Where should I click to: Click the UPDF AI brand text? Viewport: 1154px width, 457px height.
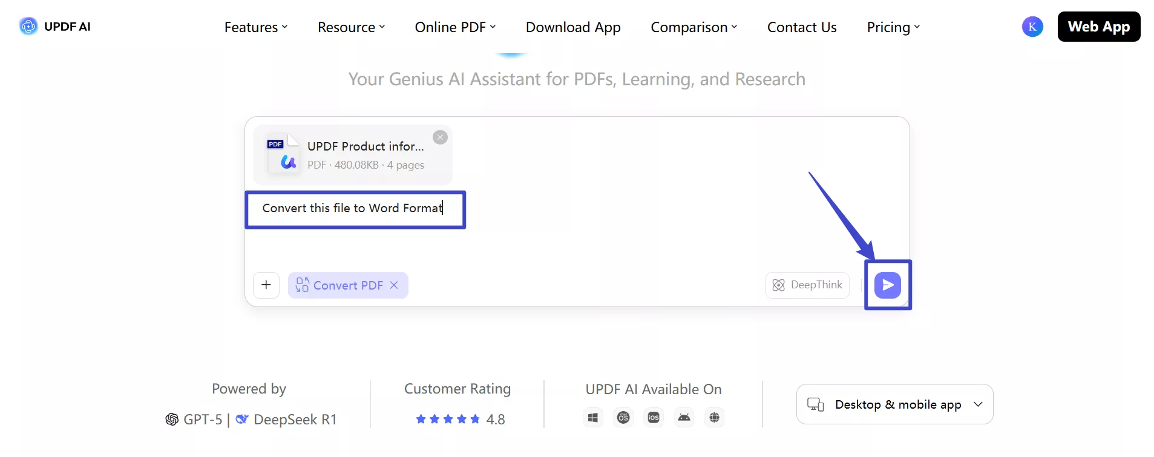pos(67,27)
